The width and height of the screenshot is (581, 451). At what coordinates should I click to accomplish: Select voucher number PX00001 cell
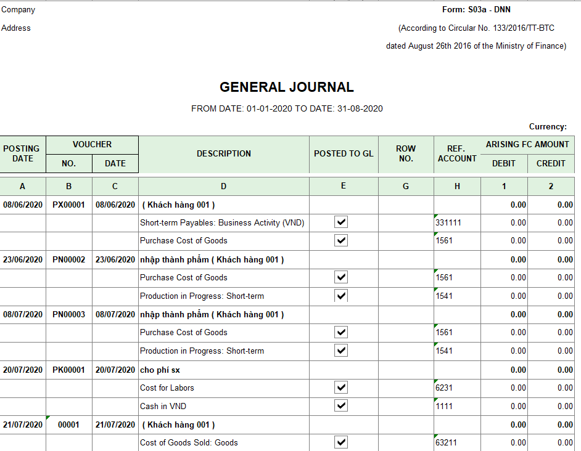(68, 205)
